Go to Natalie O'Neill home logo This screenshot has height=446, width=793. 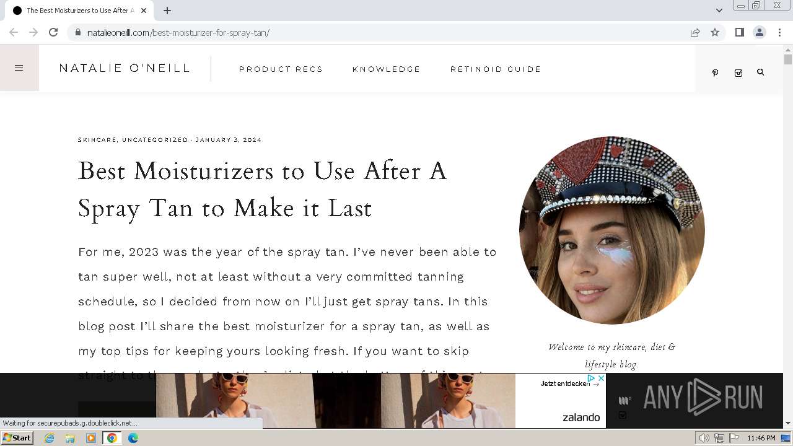pos(125,68)
